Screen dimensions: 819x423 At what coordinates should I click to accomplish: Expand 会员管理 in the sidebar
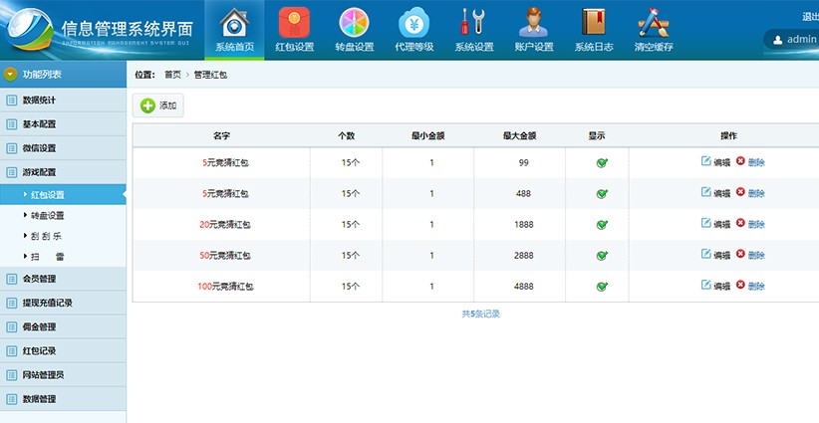(x=40, y=279)
